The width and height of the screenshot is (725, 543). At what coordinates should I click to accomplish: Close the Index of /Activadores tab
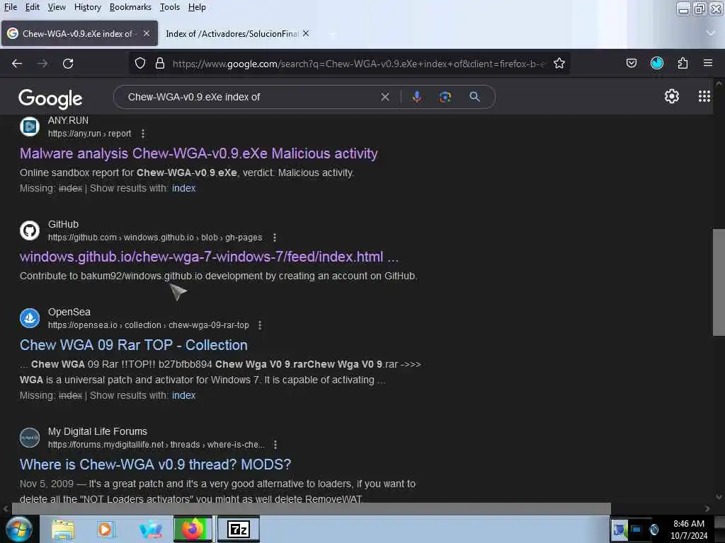click(x=306, y=33)
